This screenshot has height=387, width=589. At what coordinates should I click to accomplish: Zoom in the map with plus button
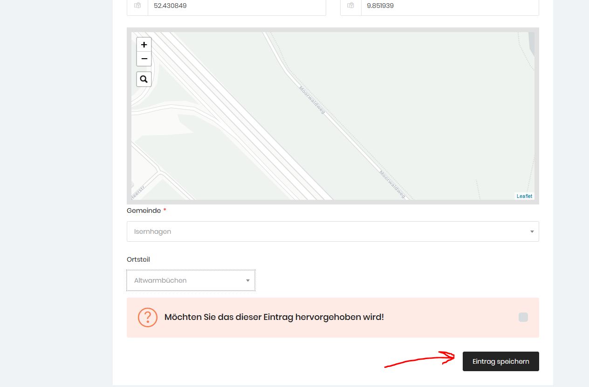(x=144, y=45)
